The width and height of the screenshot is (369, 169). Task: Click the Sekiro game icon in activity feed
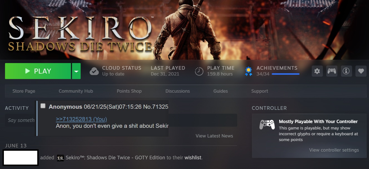(60, 158)
